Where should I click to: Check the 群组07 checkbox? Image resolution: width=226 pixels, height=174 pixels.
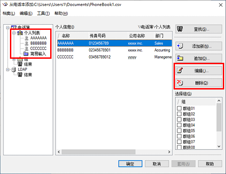[x=179, y=142]
